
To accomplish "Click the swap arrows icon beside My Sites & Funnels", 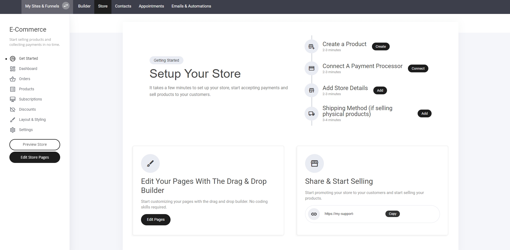I will pos(66,6).
